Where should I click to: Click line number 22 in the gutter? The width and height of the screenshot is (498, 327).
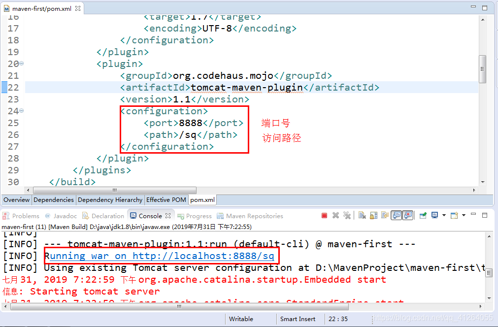pos(13,87)
